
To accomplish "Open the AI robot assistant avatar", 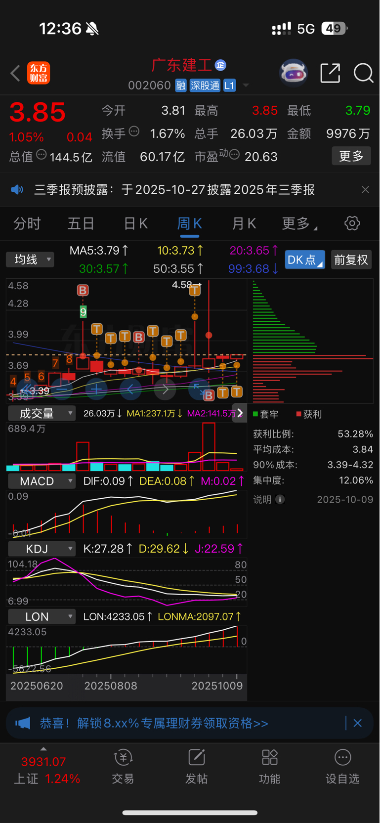I will click(294, 73).
